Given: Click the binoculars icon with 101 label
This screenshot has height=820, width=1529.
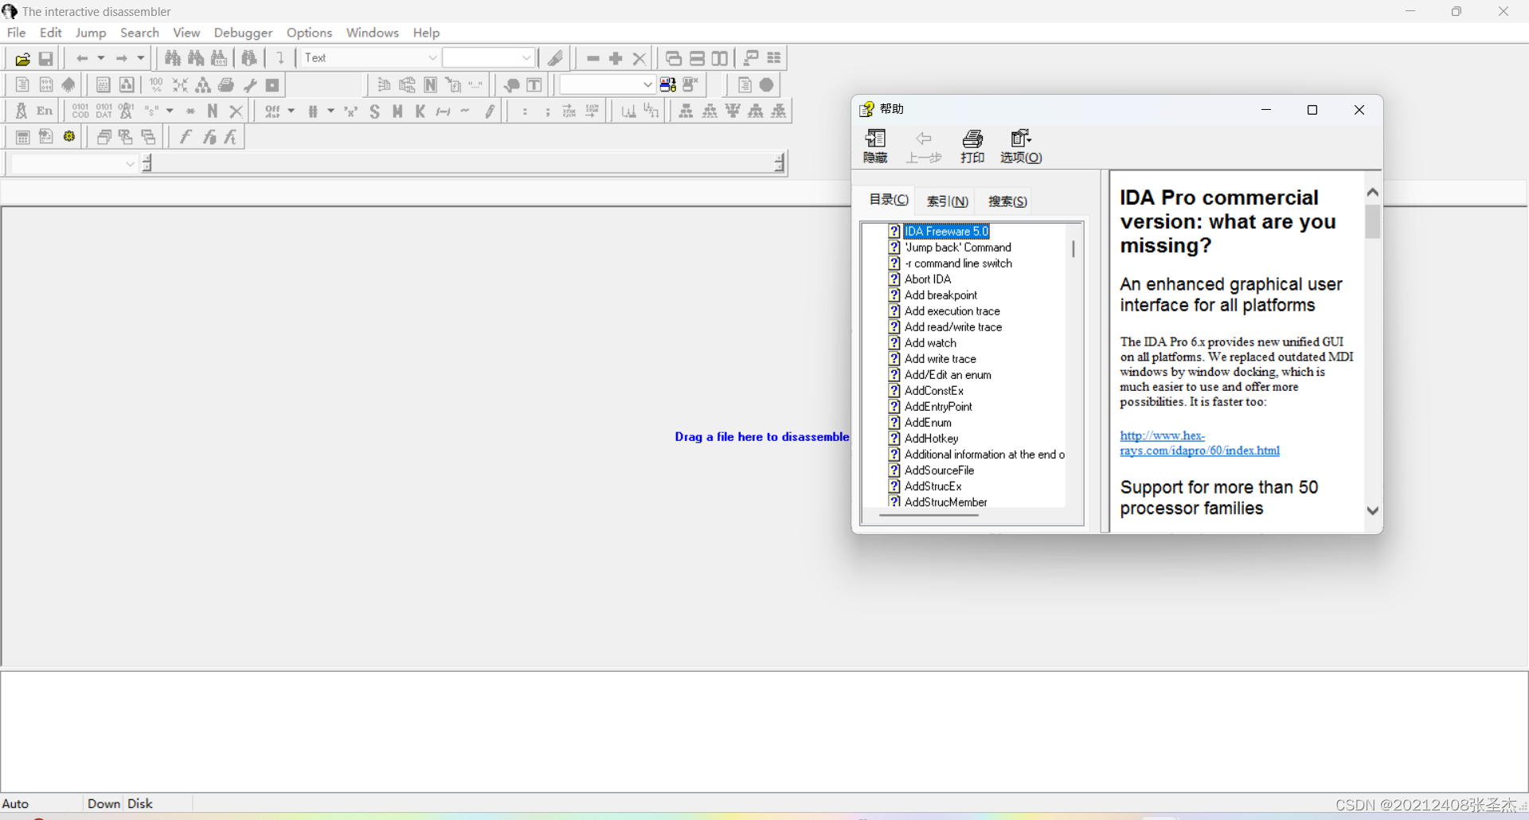Looking at the screenshot, I should pos(219,58).
